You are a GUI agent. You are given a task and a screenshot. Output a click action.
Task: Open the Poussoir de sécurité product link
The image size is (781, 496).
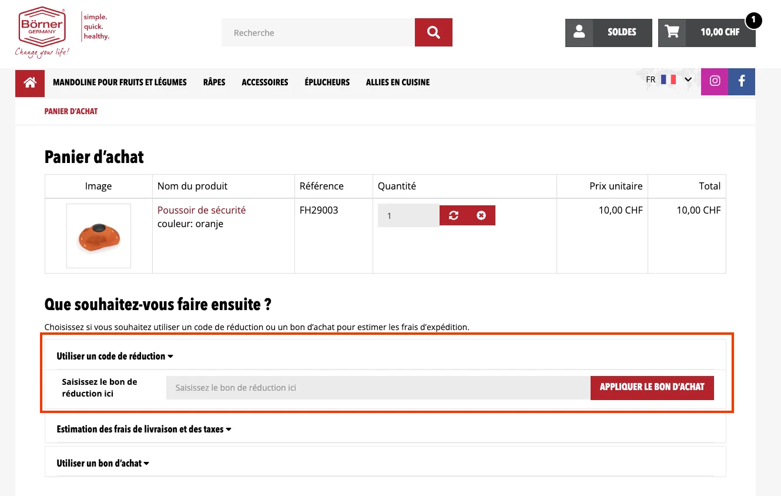coord(202,210)
